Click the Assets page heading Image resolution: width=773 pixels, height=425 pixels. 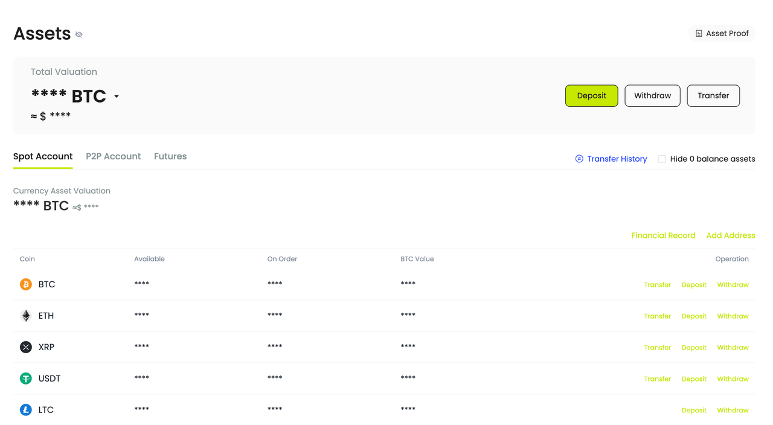(x=42, y=34)
